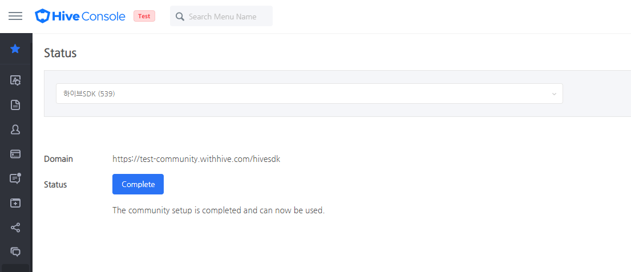Open the message notification sidebar icon
The image size is (631, 272).
(15, 178)
